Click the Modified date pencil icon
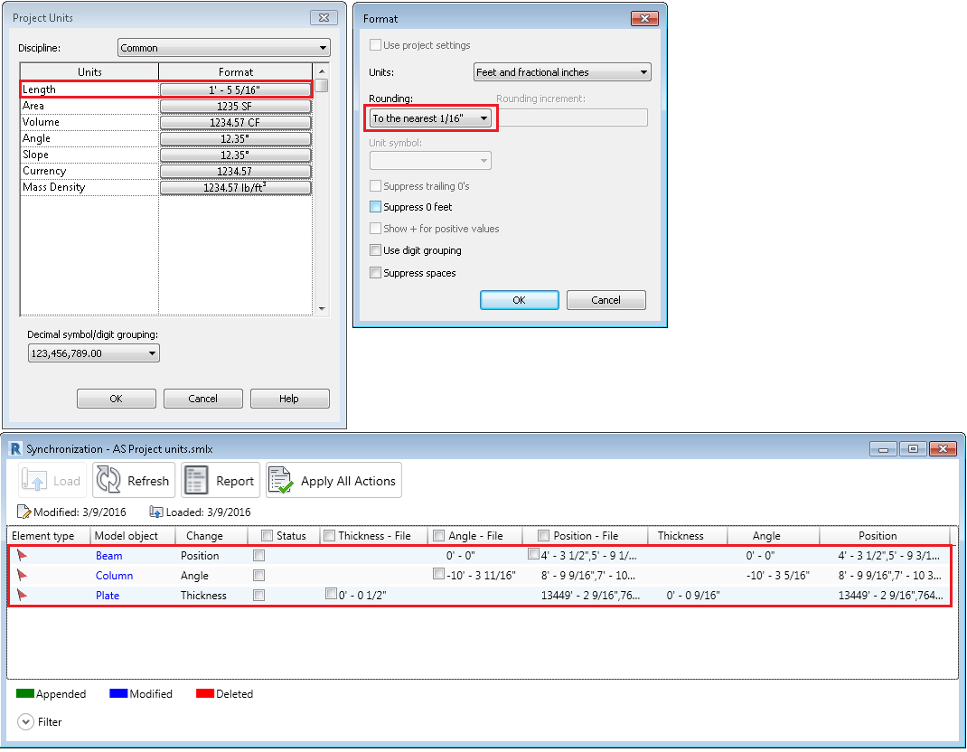This screenshot has width=967, height=752. pyautogui.click(x=24, y=512)
